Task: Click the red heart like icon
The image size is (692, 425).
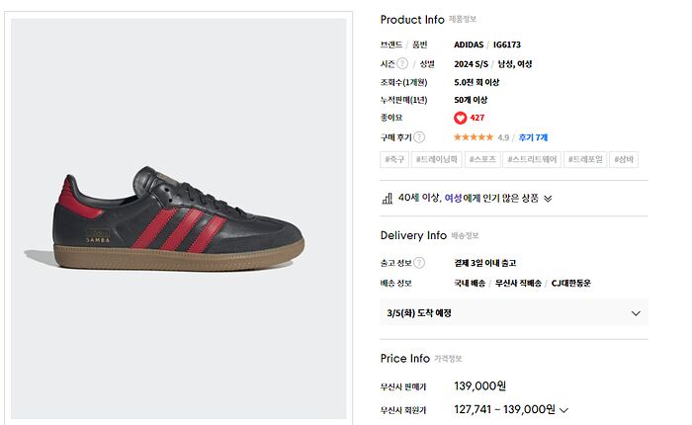Action: click(461, 118)
